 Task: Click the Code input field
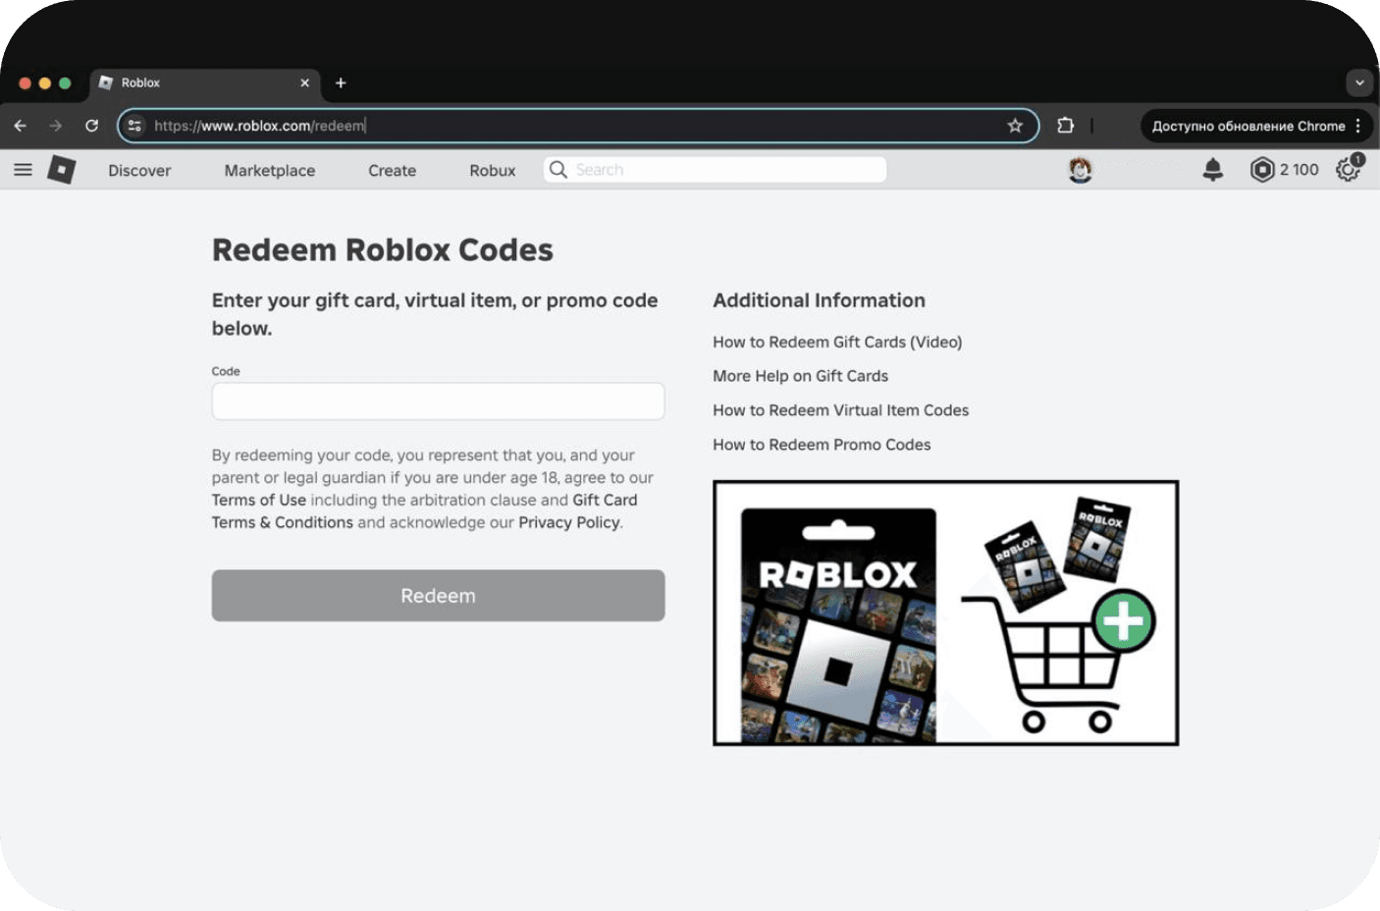pyautogui.click(x=438, y=402)
